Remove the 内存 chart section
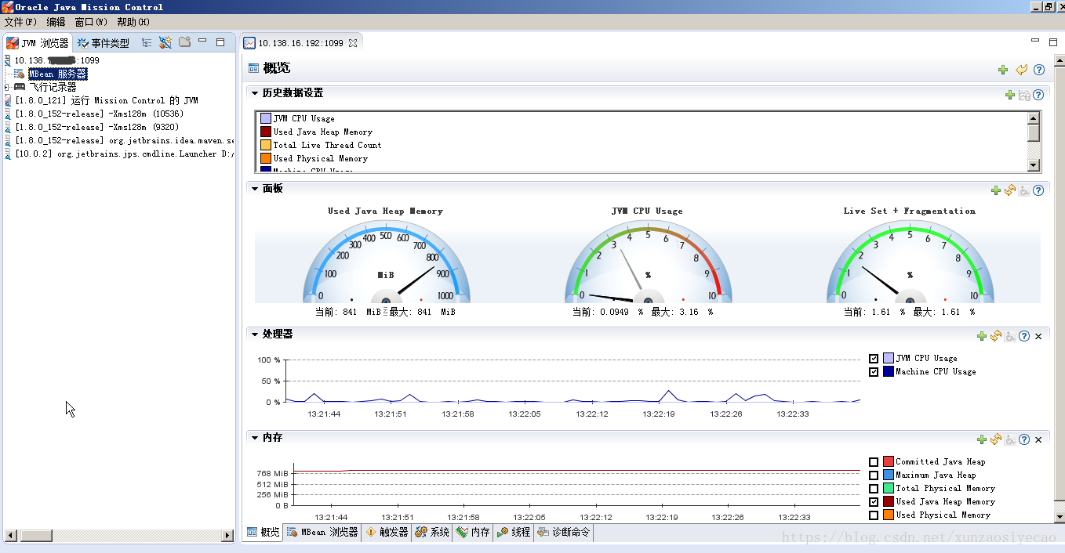The width and height of the screenshot is (1065, 553). [1038, 439]
